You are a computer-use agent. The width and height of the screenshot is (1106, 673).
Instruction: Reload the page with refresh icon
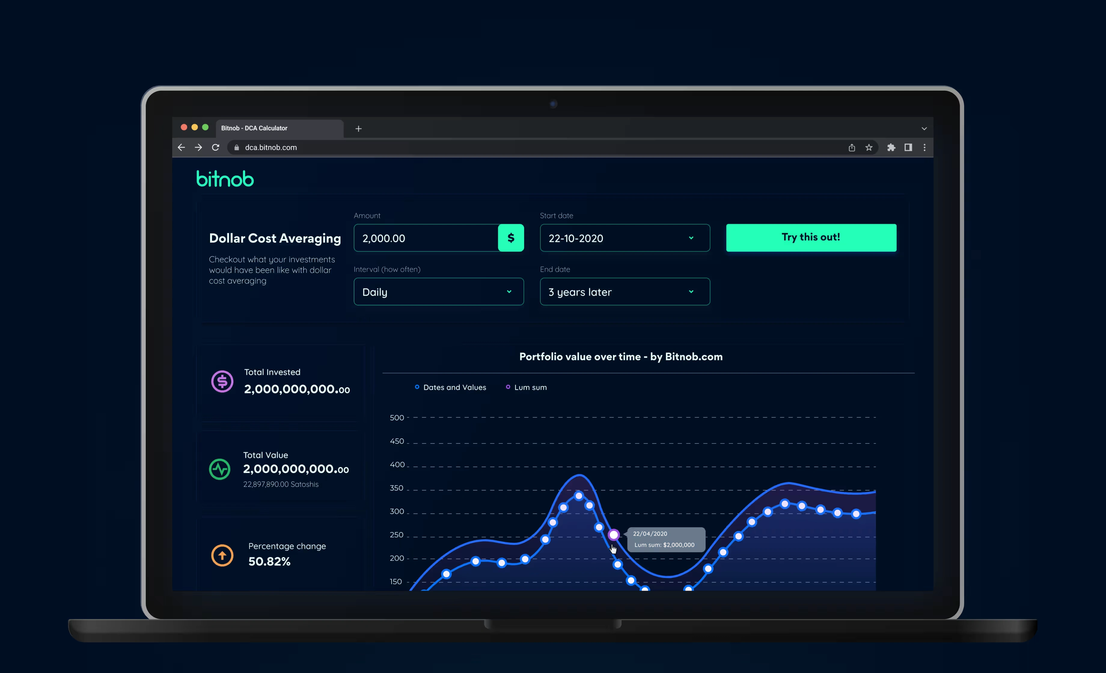point(215,148)
